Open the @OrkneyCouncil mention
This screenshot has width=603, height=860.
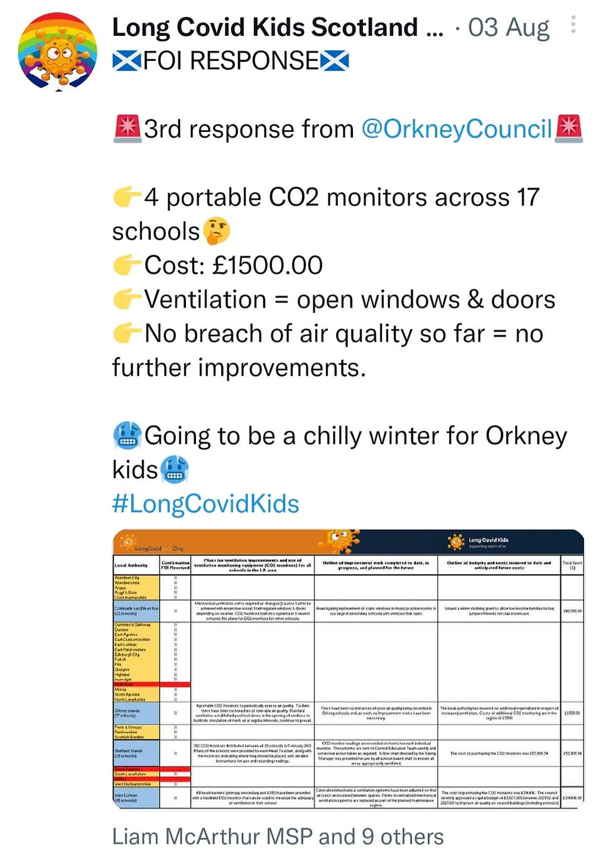click(x=457, y=129)
